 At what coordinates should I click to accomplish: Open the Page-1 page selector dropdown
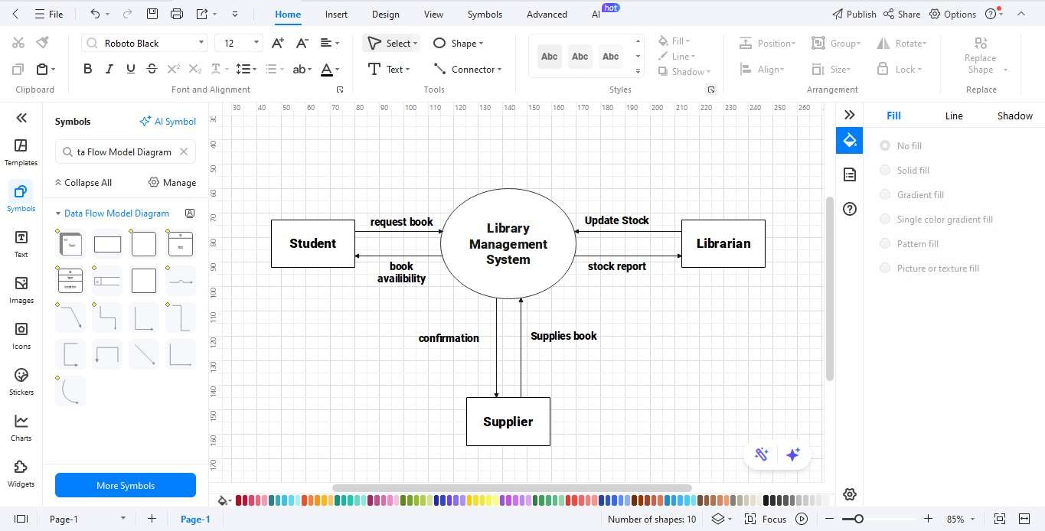pos(122,519)
